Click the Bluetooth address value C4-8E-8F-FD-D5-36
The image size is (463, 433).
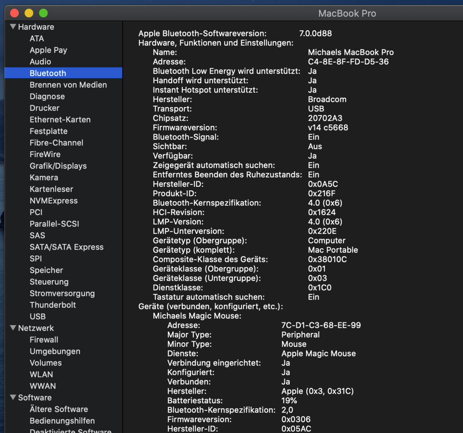point(348,62)
